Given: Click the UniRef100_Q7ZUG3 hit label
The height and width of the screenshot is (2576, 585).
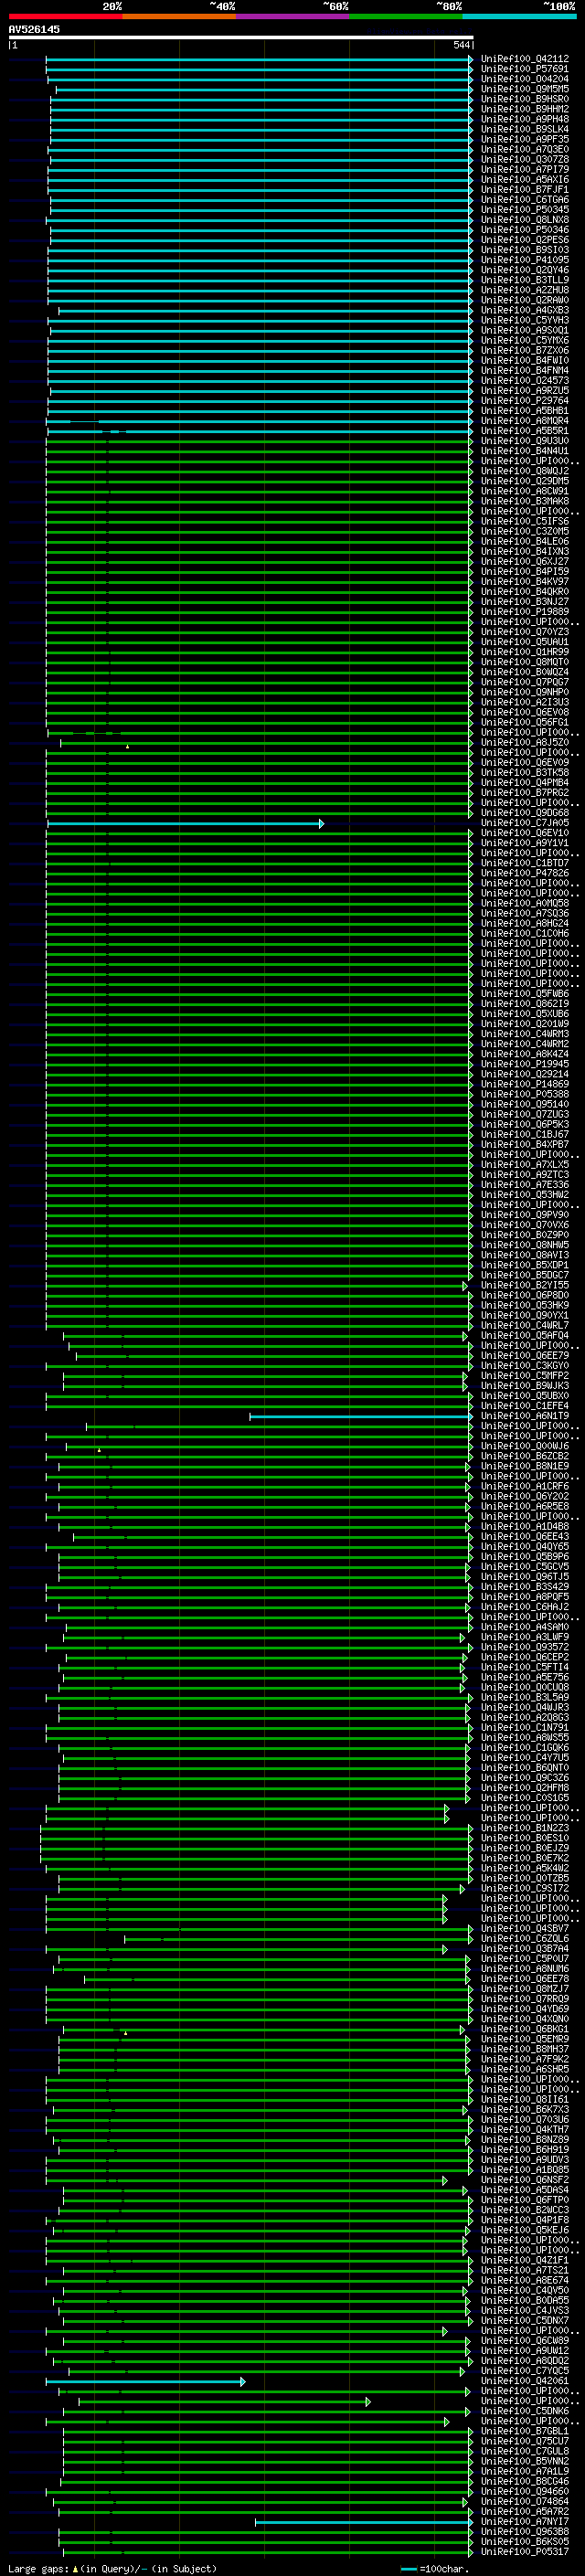Looking at the screenshot, I should 525,1114.
